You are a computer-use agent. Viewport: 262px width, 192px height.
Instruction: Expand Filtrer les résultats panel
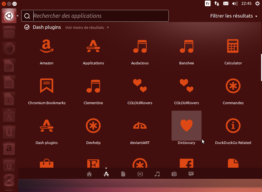[x=234, y=16]
